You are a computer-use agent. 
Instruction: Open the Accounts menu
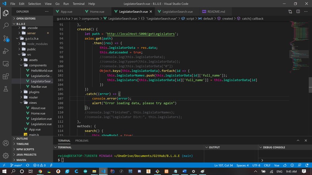coord(5,143)
